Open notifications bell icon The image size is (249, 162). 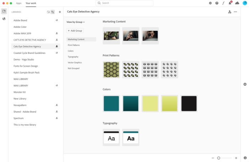pos(230,3)
